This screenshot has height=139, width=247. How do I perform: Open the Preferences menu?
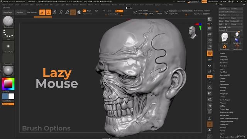click(105, 5)
